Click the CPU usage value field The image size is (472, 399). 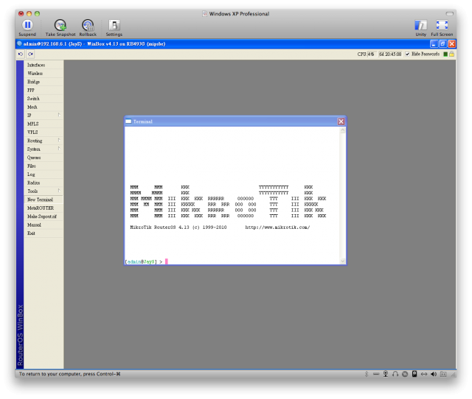pos(370,54)
